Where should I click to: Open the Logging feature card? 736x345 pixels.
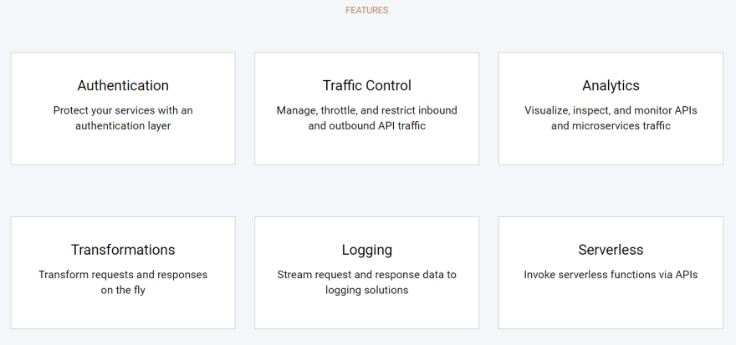pos(366,272)
